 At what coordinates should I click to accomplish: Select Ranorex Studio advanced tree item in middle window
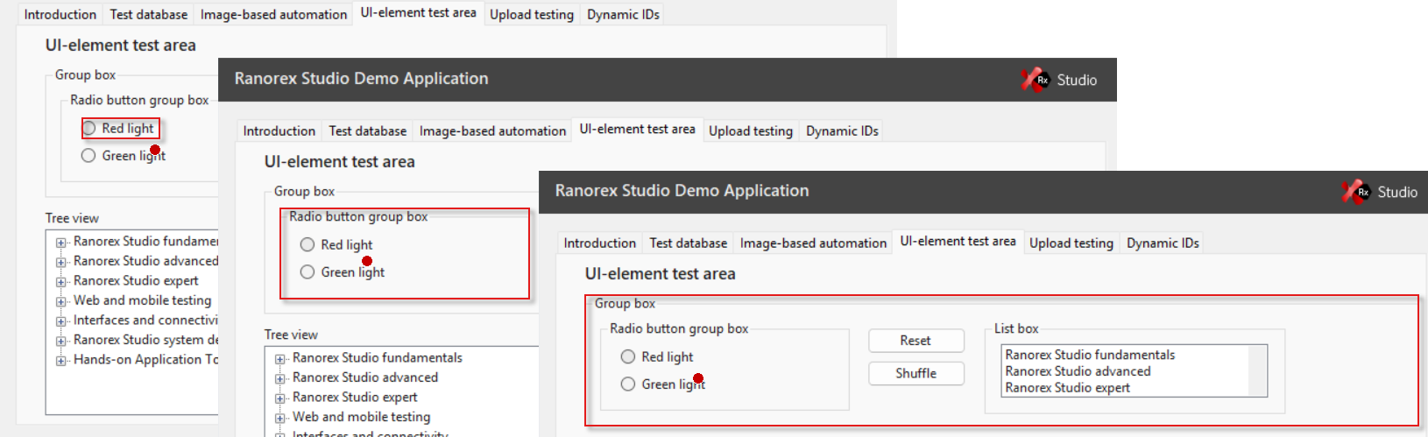click(365, 377)
